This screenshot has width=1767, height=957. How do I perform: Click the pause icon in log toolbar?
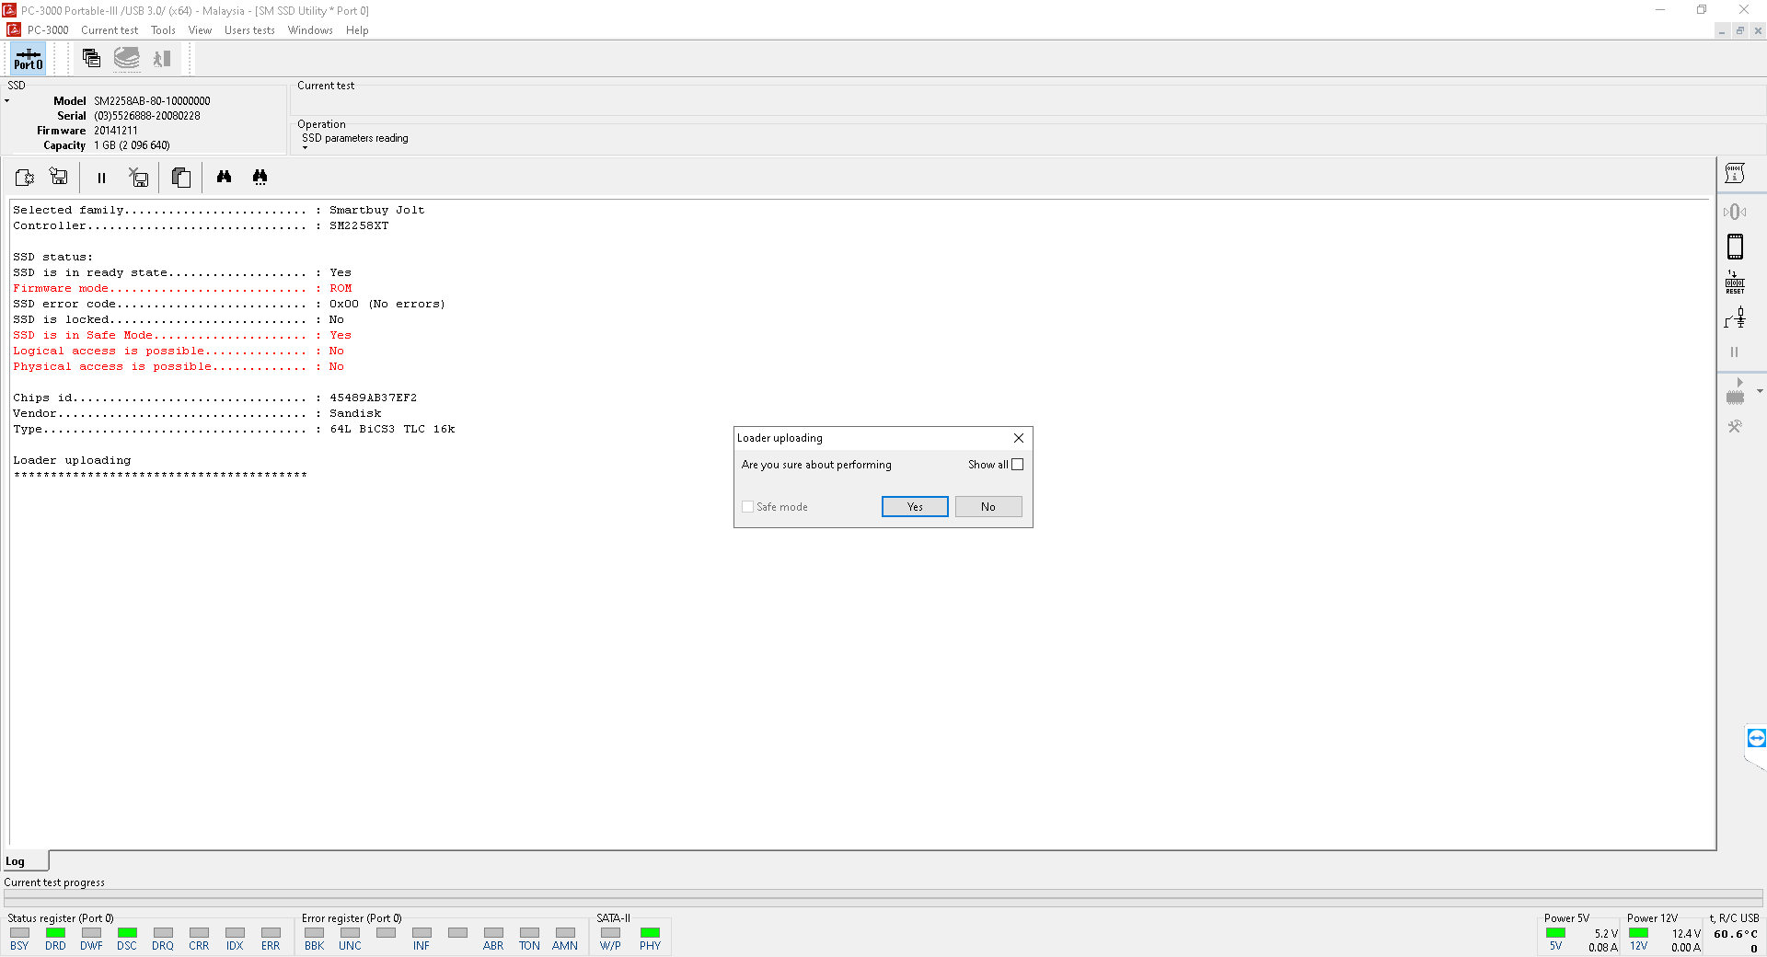(x=101, y=178)
